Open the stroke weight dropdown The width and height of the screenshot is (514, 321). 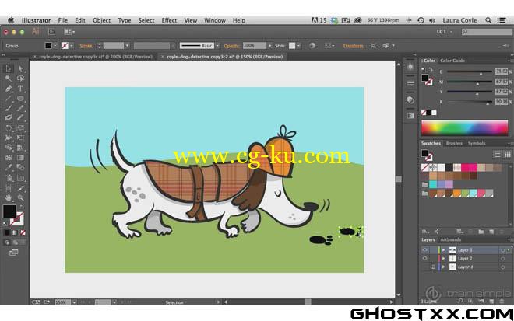[127, 46]
